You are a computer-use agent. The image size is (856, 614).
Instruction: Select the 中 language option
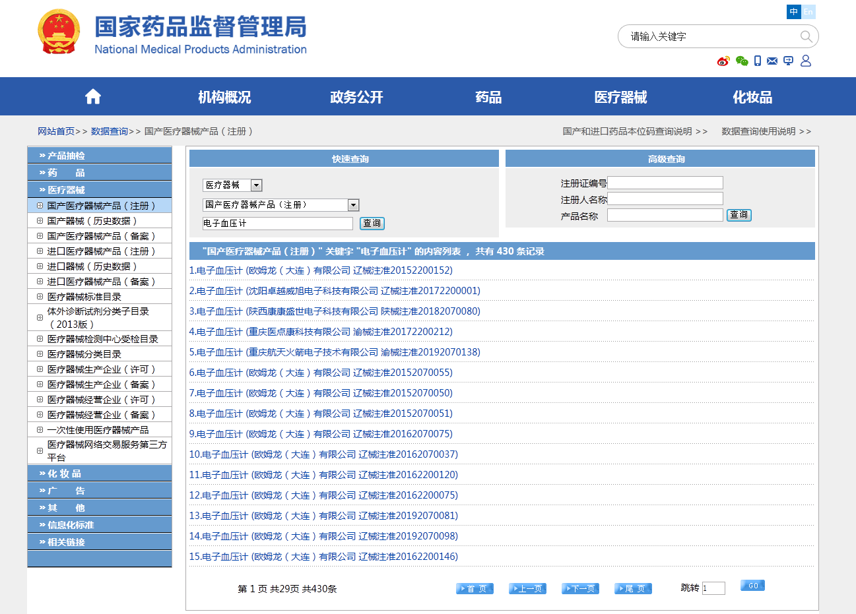click(793, 12)
